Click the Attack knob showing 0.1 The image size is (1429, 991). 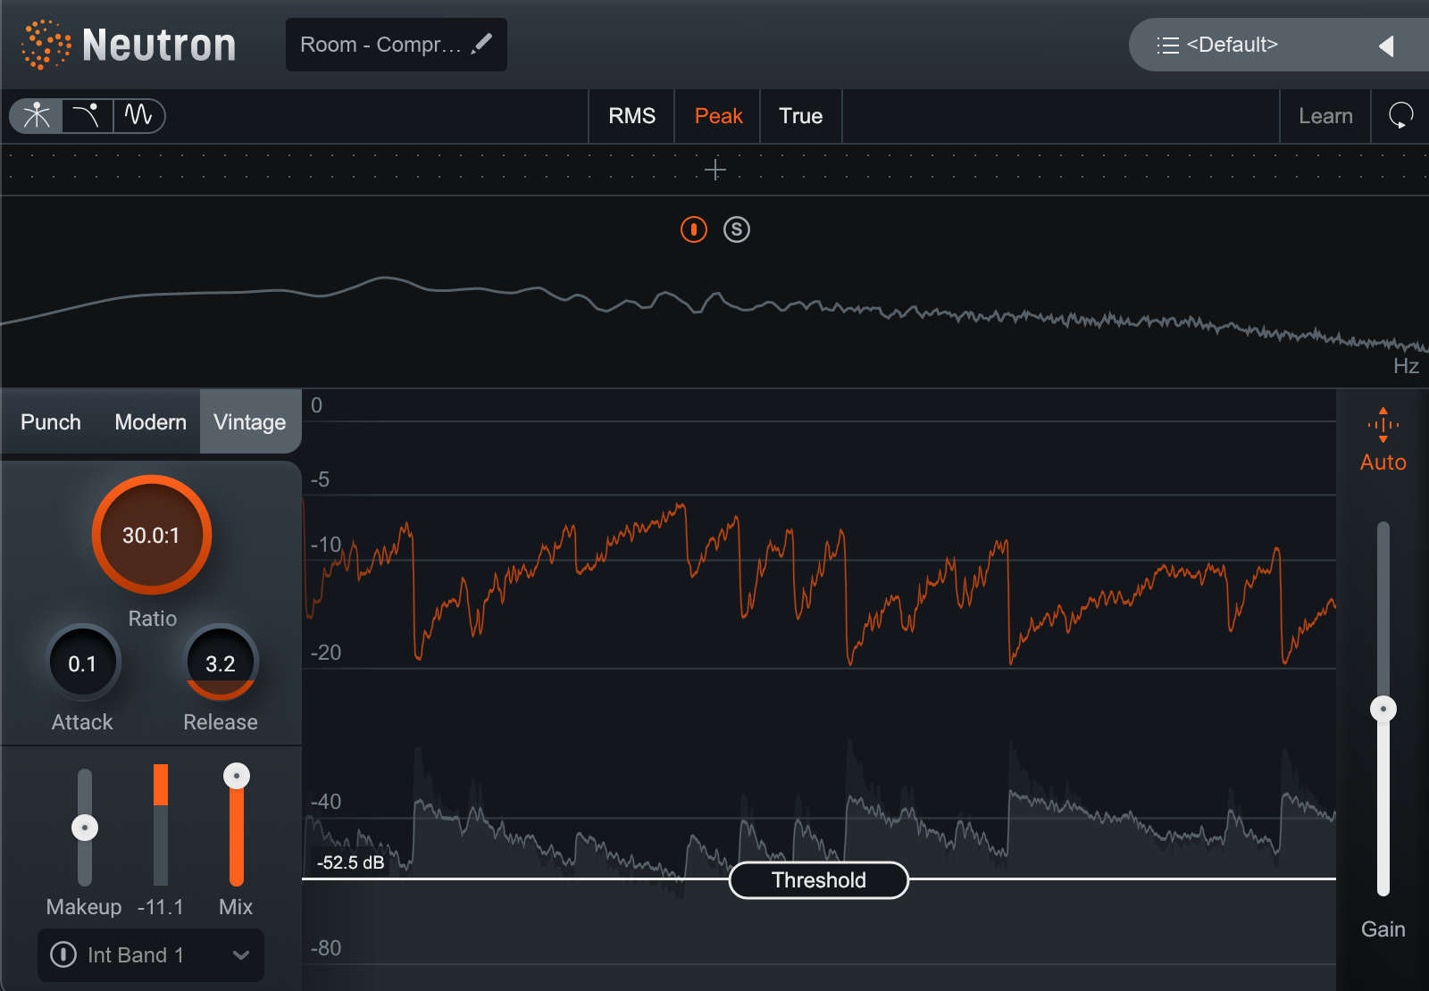pos(82,663)
